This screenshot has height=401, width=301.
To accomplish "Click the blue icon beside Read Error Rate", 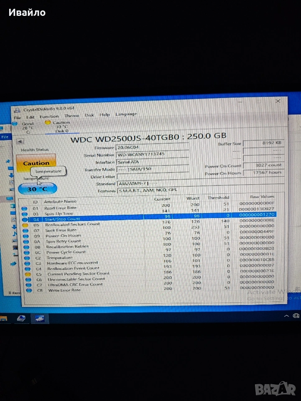I will click(24, 208).
